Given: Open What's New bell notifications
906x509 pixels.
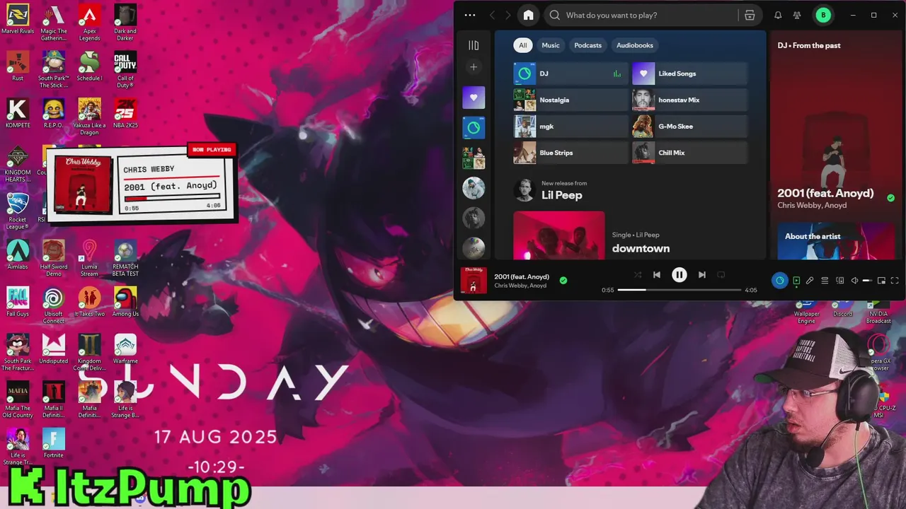Looking at the screenshot, I should coord(778,15).
